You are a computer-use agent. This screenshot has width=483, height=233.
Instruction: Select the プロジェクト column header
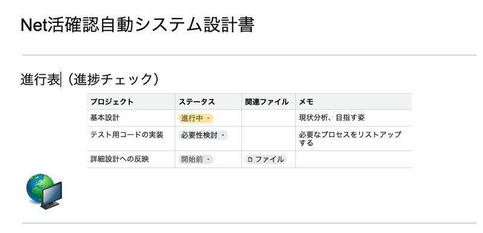(x=131, y=102)
